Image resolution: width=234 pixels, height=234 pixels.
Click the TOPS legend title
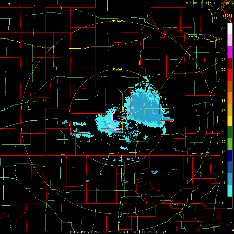(229, 16)
